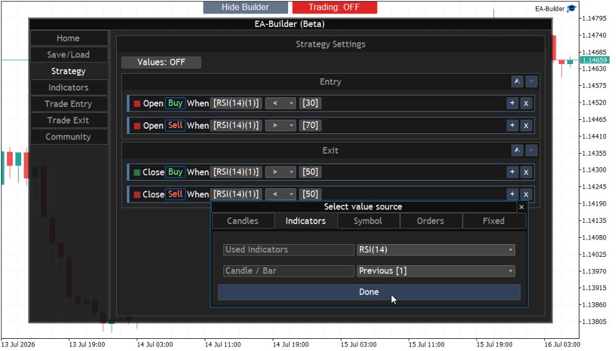Click the EA-Builder graduation cap icon

[x=572, y=8]
